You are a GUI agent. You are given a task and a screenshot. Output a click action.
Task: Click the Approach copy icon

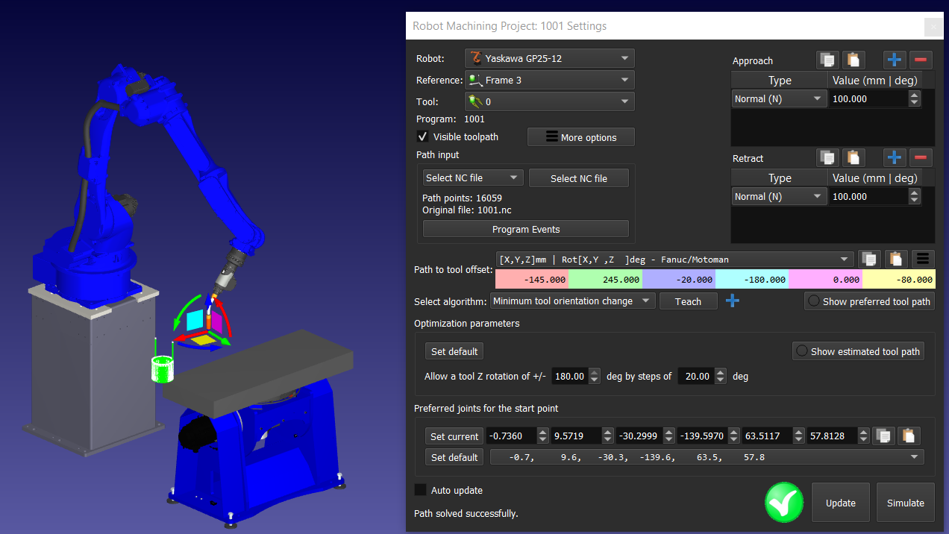click(x=827, y=60)
